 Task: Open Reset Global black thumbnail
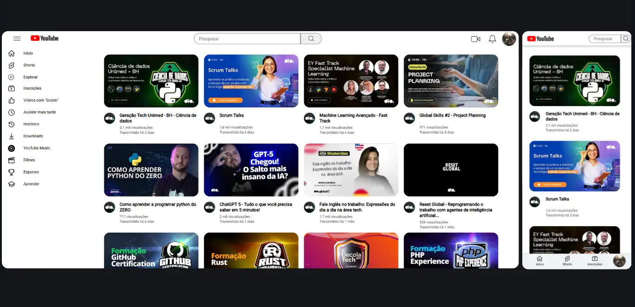(451, 170)
